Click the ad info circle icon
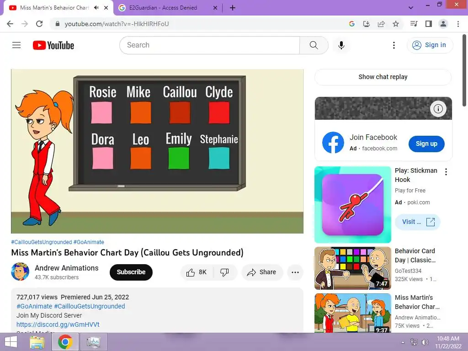 coord(438,109)
